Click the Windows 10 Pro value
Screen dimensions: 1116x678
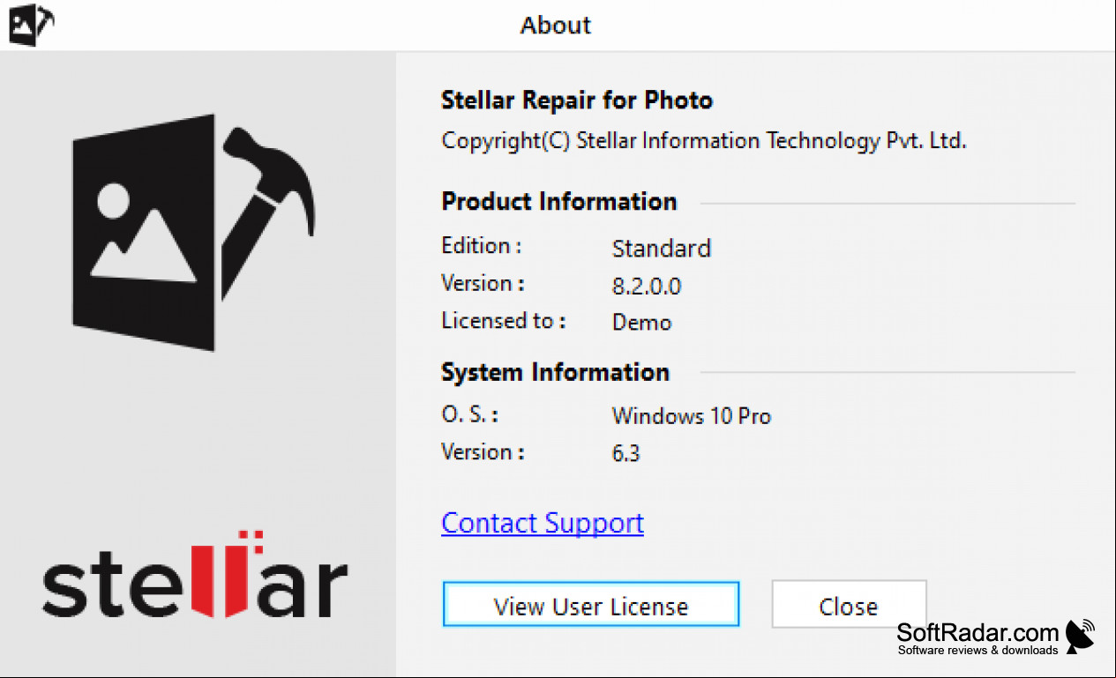(x=692, y=415)
